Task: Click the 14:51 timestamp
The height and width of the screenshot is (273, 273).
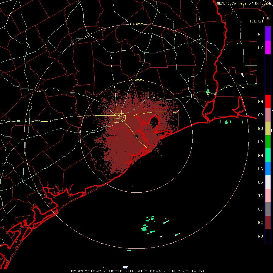Action: (198, 271)
